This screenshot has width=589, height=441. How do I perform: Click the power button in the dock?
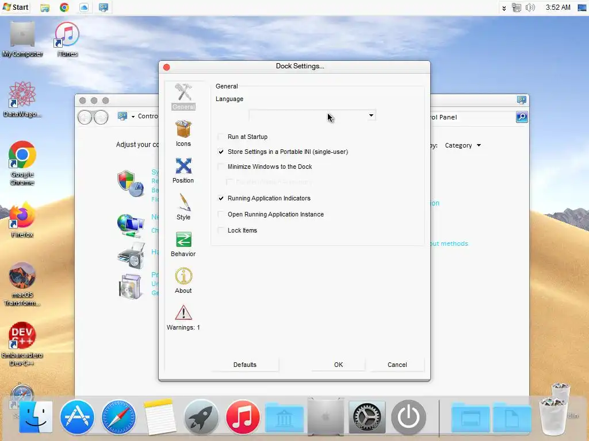409,417
